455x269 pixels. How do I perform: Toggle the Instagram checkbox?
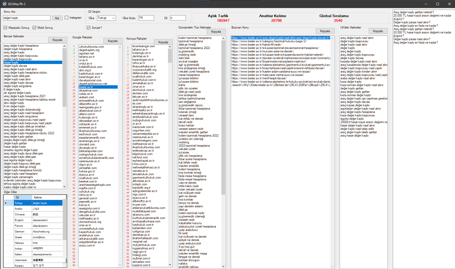click(x=66, y=18)
